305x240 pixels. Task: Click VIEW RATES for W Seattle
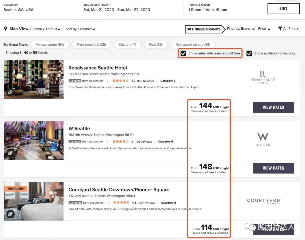pyautogui.click(x=273, y=168)
